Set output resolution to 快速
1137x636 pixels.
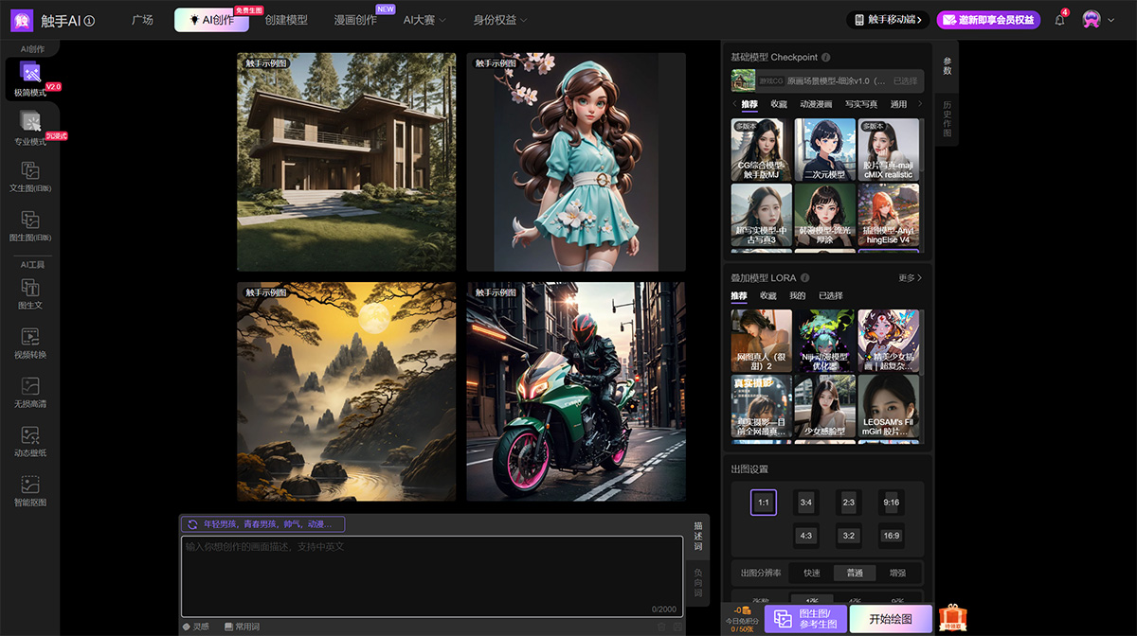(812, 573)
